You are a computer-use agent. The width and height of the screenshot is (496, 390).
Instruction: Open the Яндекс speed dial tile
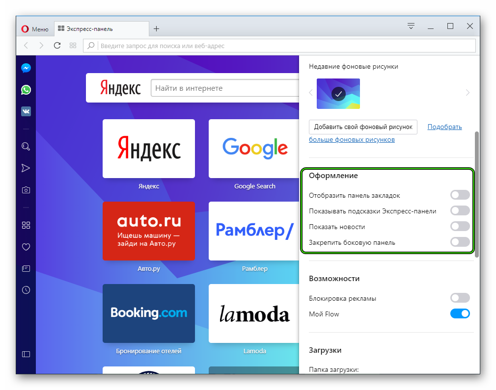149,149
